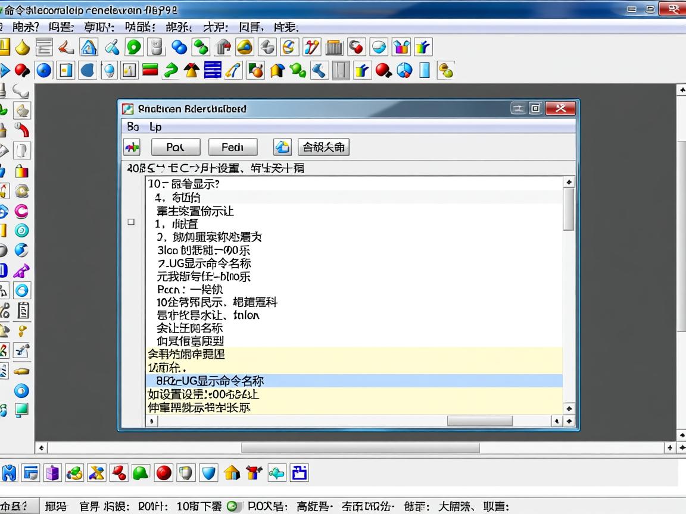Click the green status indicator in the status bar
Image resolution: width=686 pixels, height=514 pixels.
click(x=232, y=506)
